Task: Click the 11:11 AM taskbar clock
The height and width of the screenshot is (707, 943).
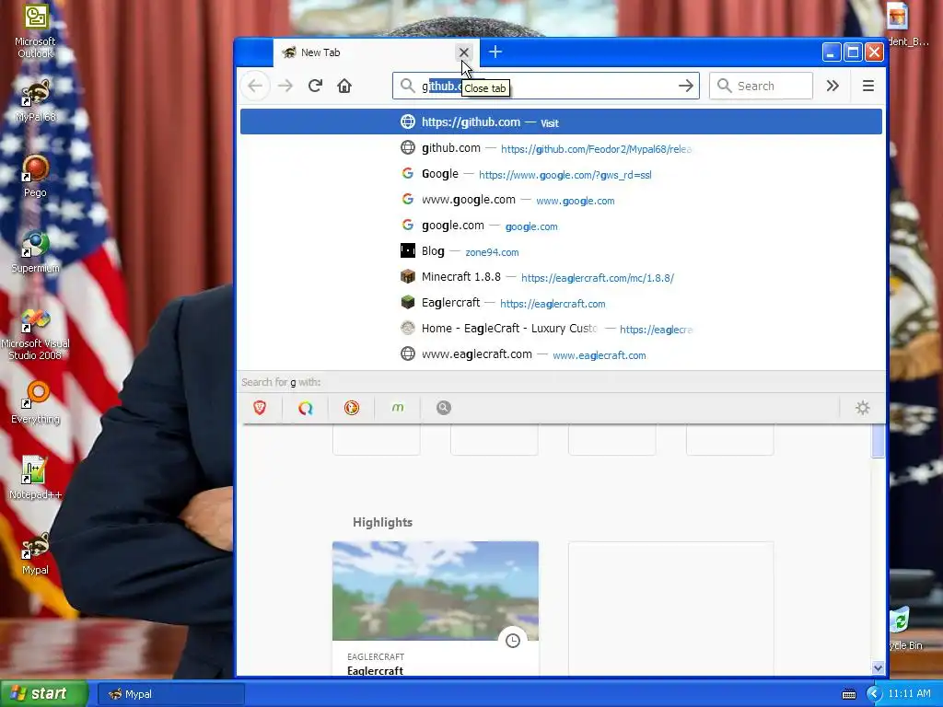Action: [909, 694]
